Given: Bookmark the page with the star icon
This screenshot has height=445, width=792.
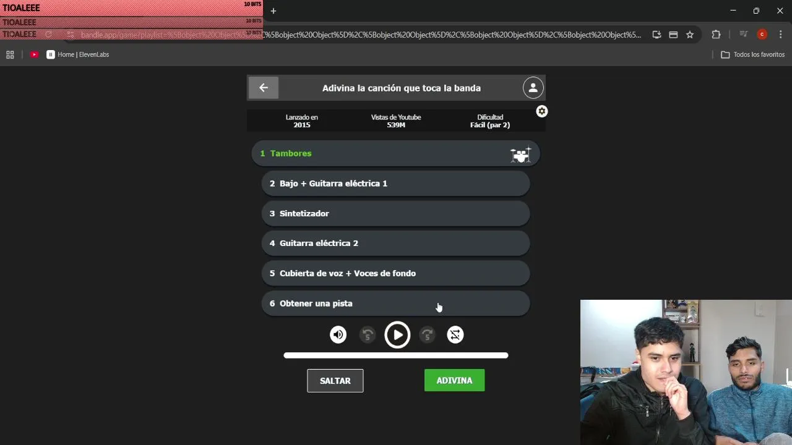Looking at the screenshot, I should point(690,35).
